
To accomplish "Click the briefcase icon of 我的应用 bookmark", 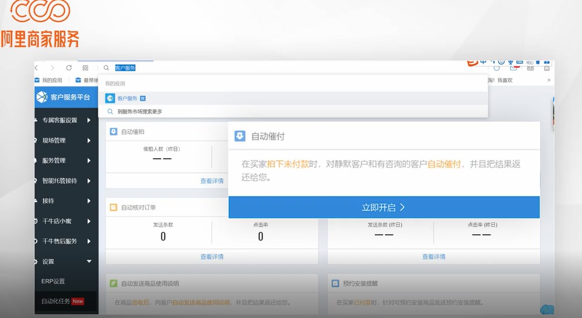I will tap(37, 80).
